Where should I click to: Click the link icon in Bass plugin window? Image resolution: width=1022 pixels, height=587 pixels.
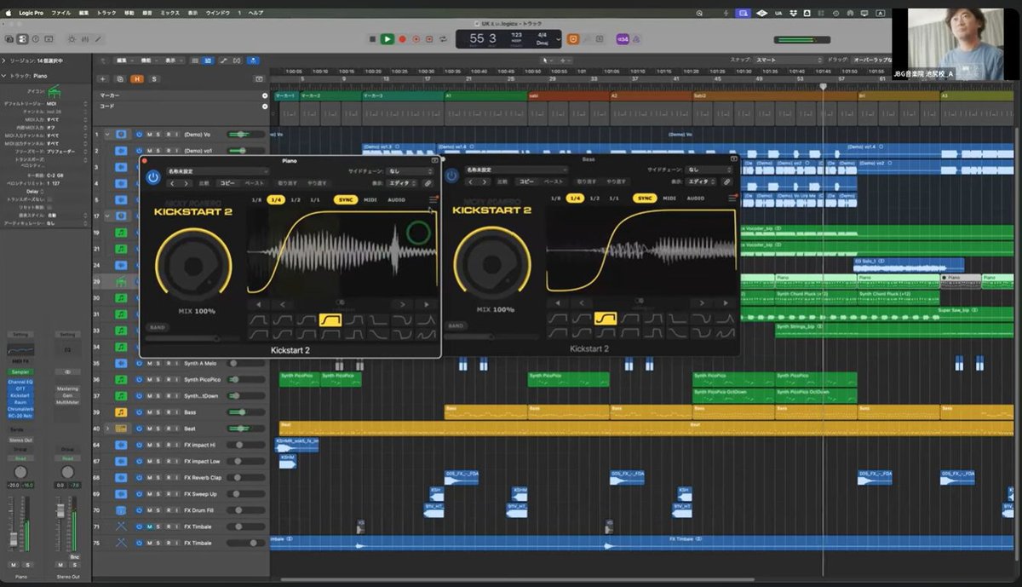click(726, 182)
